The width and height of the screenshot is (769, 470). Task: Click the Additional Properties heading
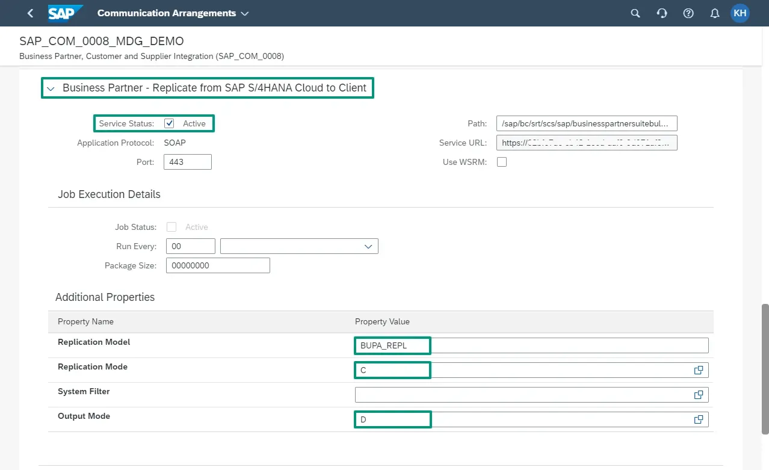coord(105,297)
